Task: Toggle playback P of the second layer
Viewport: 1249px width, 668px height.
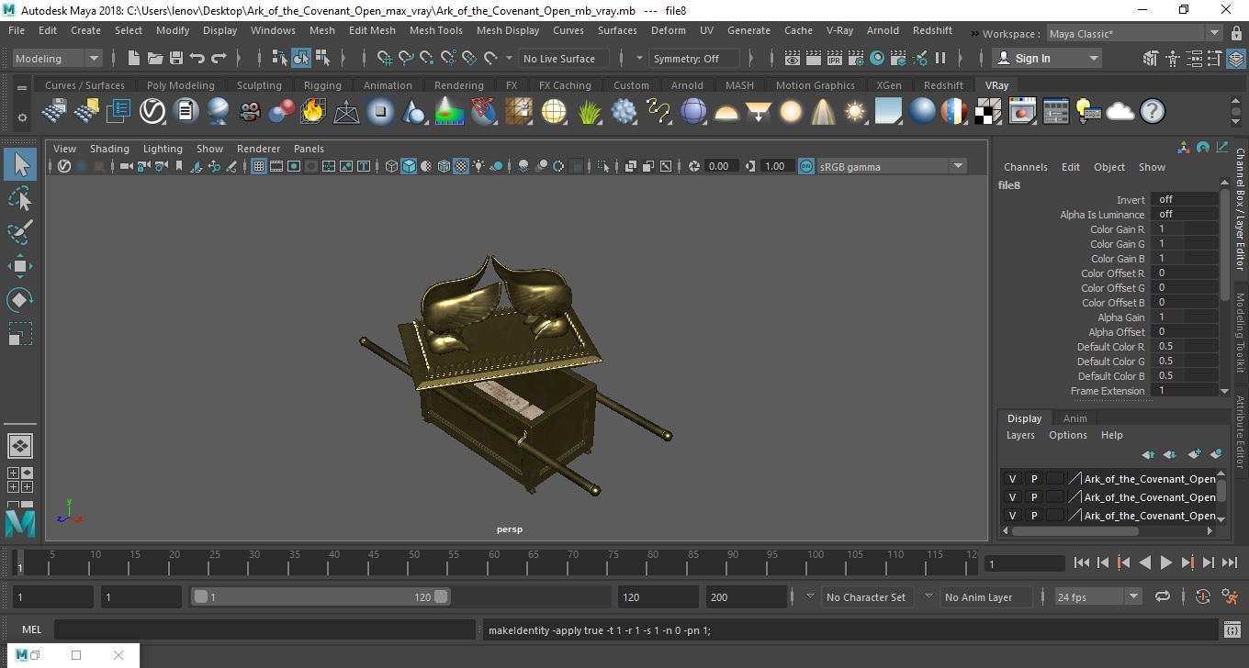Action: pyautogui.click(x=1033, y=497)
